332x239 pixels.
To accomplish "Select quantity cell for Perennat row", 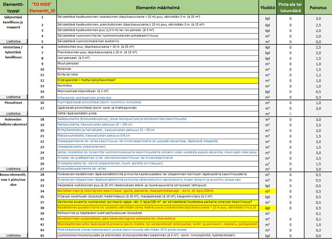I will tap(290, 69).
